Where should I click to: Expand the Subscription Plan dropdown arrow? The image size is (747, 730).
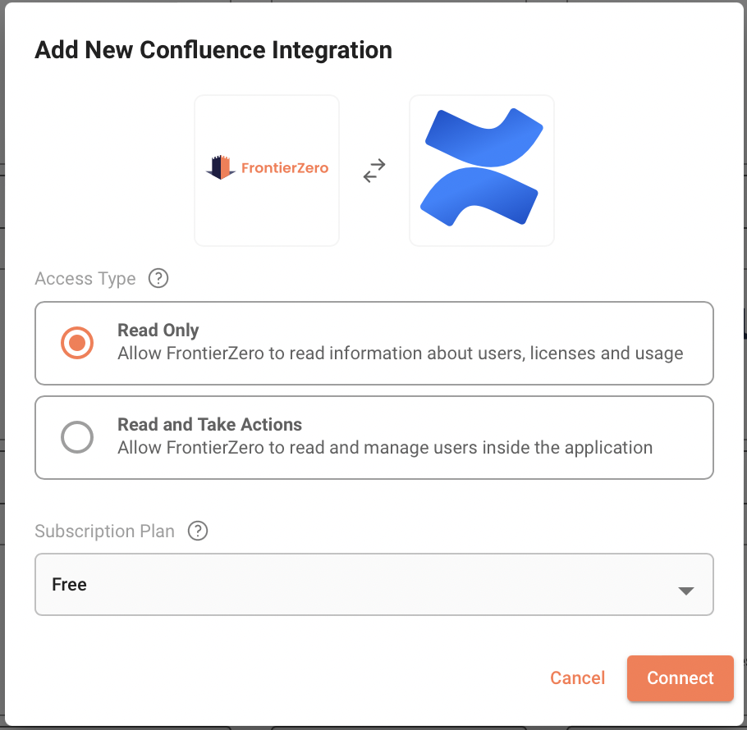point(686,591)
